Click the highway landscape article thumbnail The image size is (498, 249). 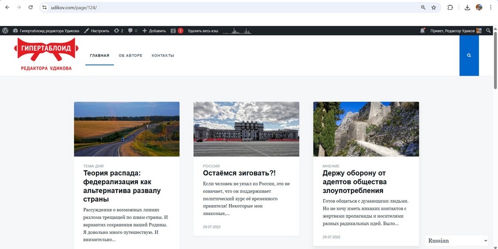pyautogui.click(x=126, y=129)
